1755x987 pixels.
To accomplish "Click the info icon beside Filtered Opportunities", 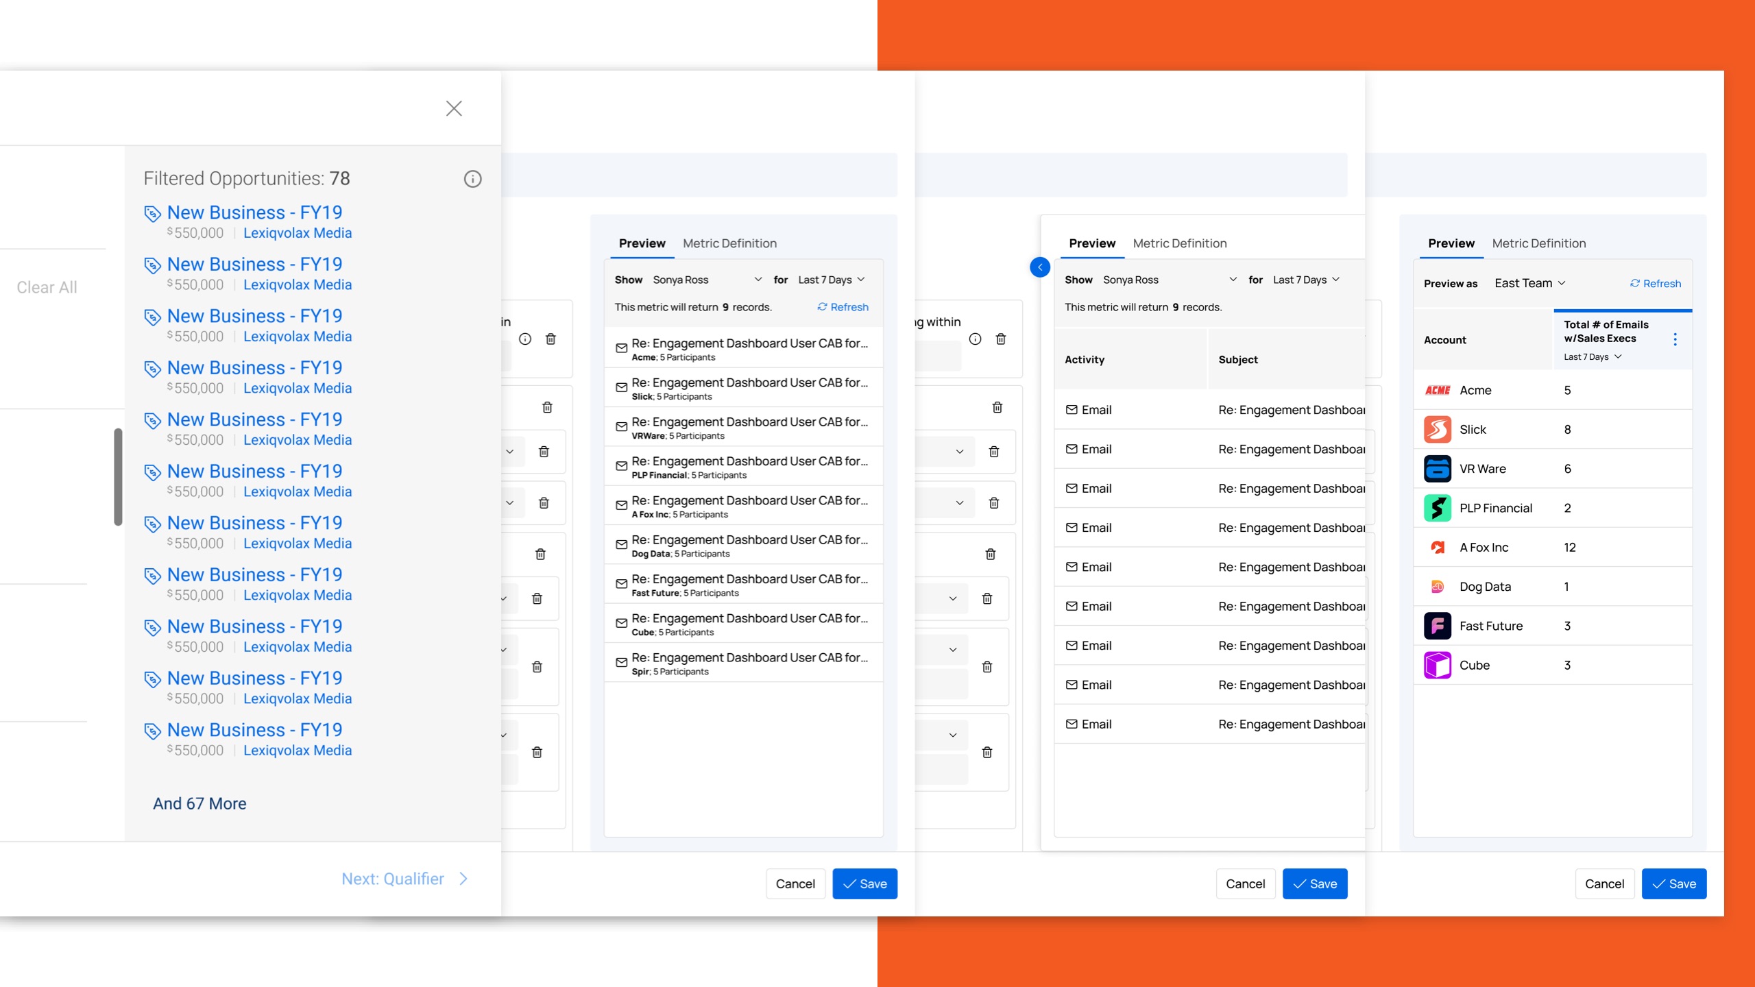I will pyautogui.click(x=472, y=179).
